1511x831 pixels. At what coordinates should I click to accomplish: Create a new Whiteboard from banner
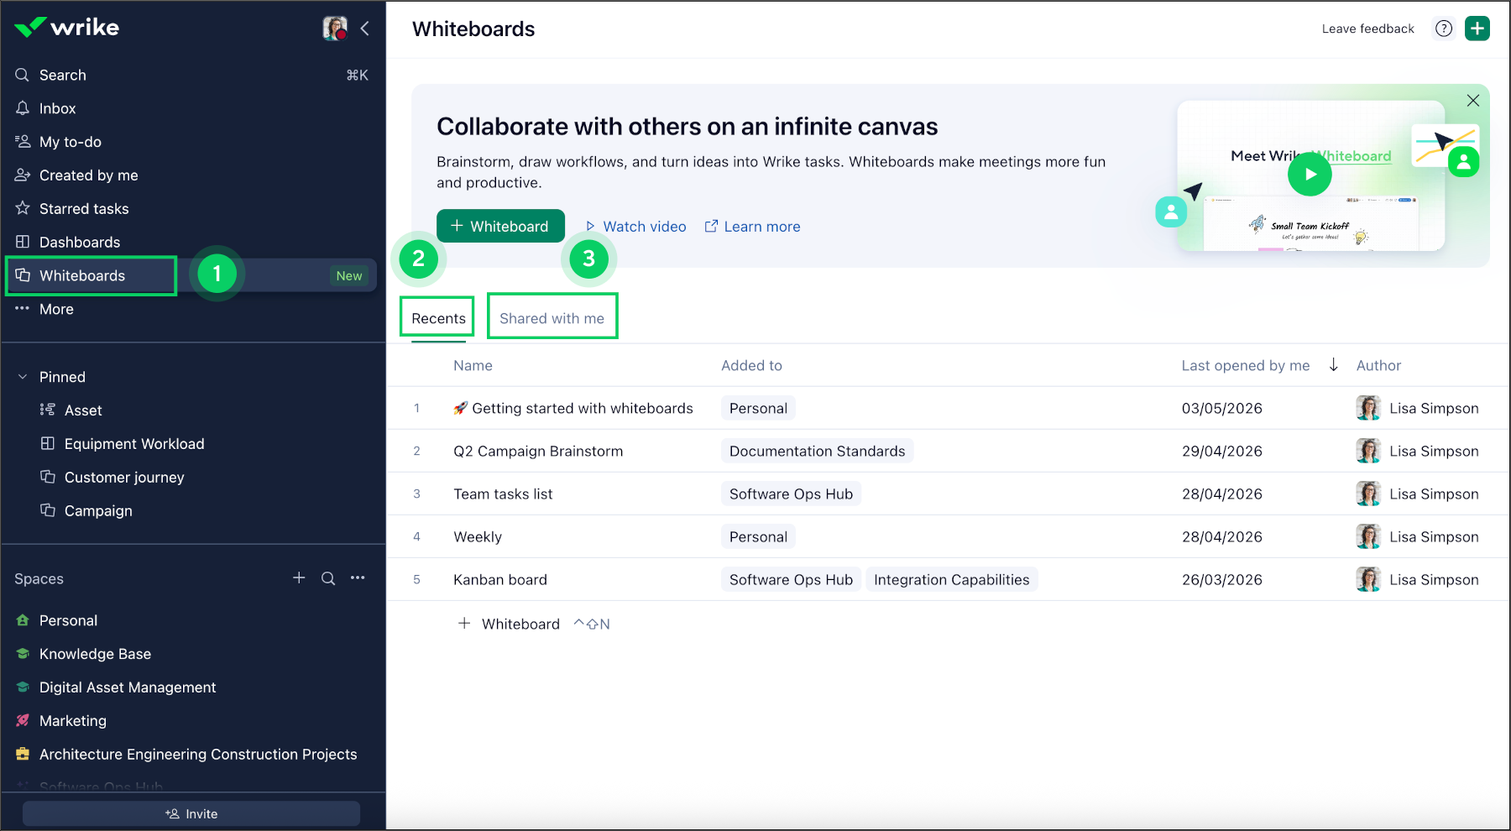(x=500, y=226)
